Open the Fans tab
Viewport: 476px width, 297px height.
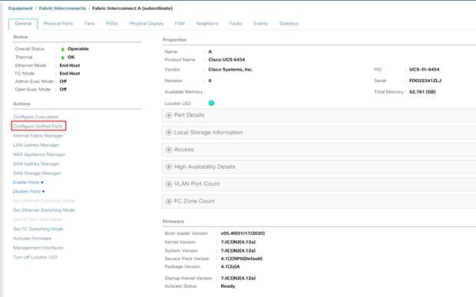coord(90,24)
